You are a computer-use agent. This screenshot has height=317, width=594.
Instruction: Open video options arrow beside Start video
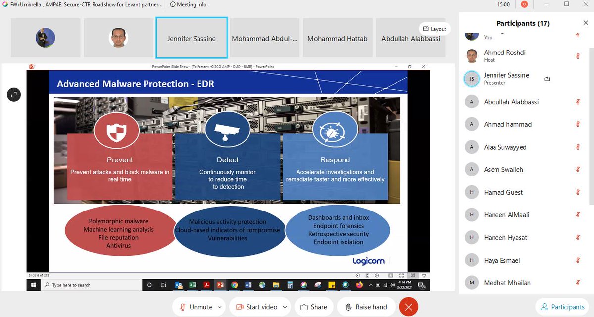[x=285, y=307]
